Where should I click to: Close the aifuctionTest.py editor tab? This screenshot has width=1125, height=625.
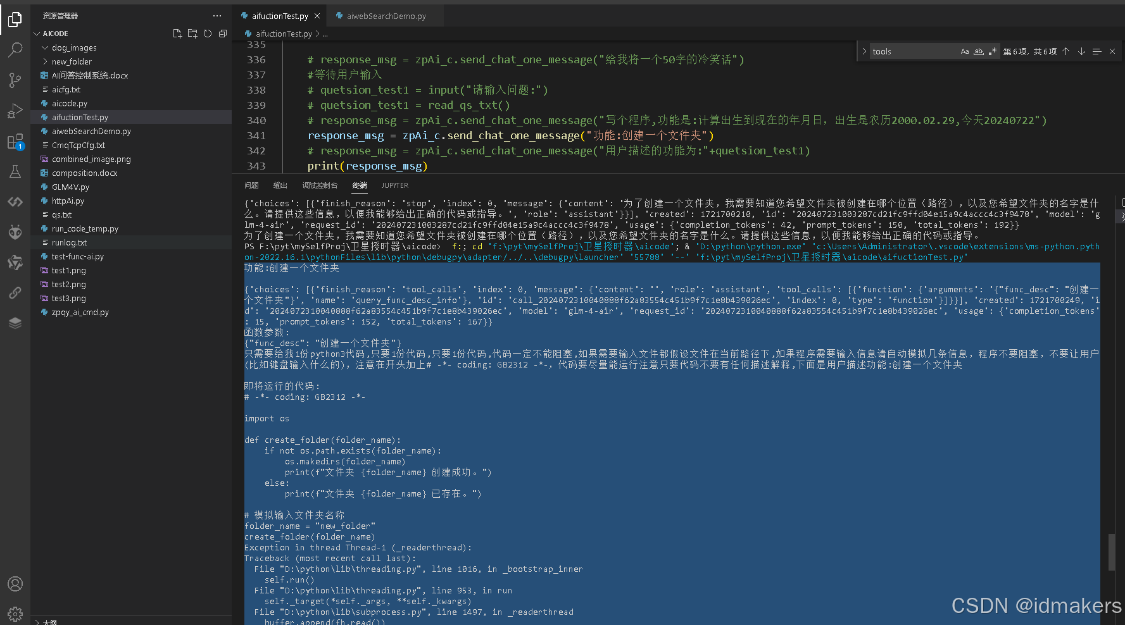pos(317,16)
